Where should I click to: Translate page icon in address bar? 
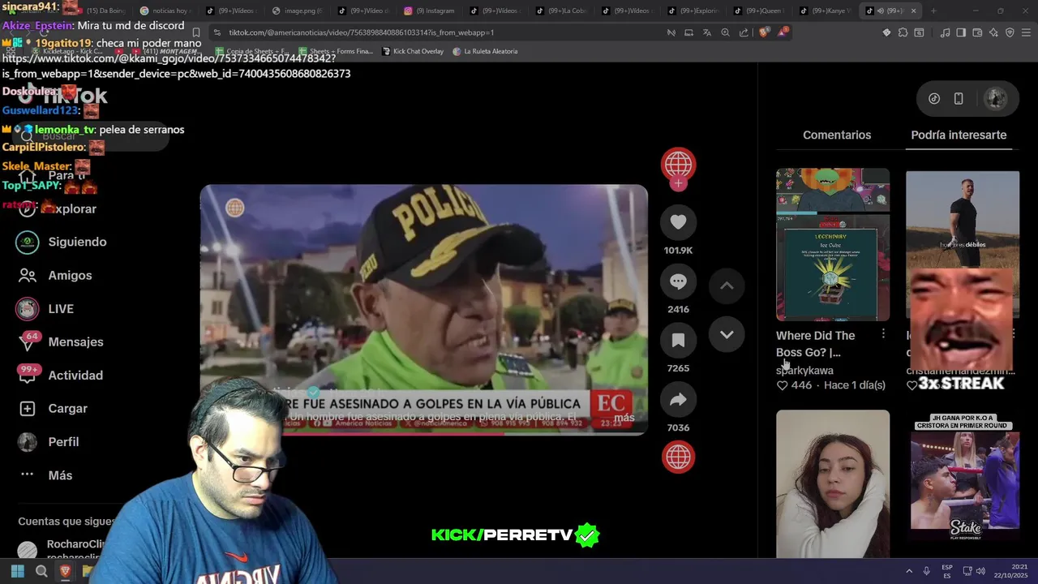click(x=707, y=32)
